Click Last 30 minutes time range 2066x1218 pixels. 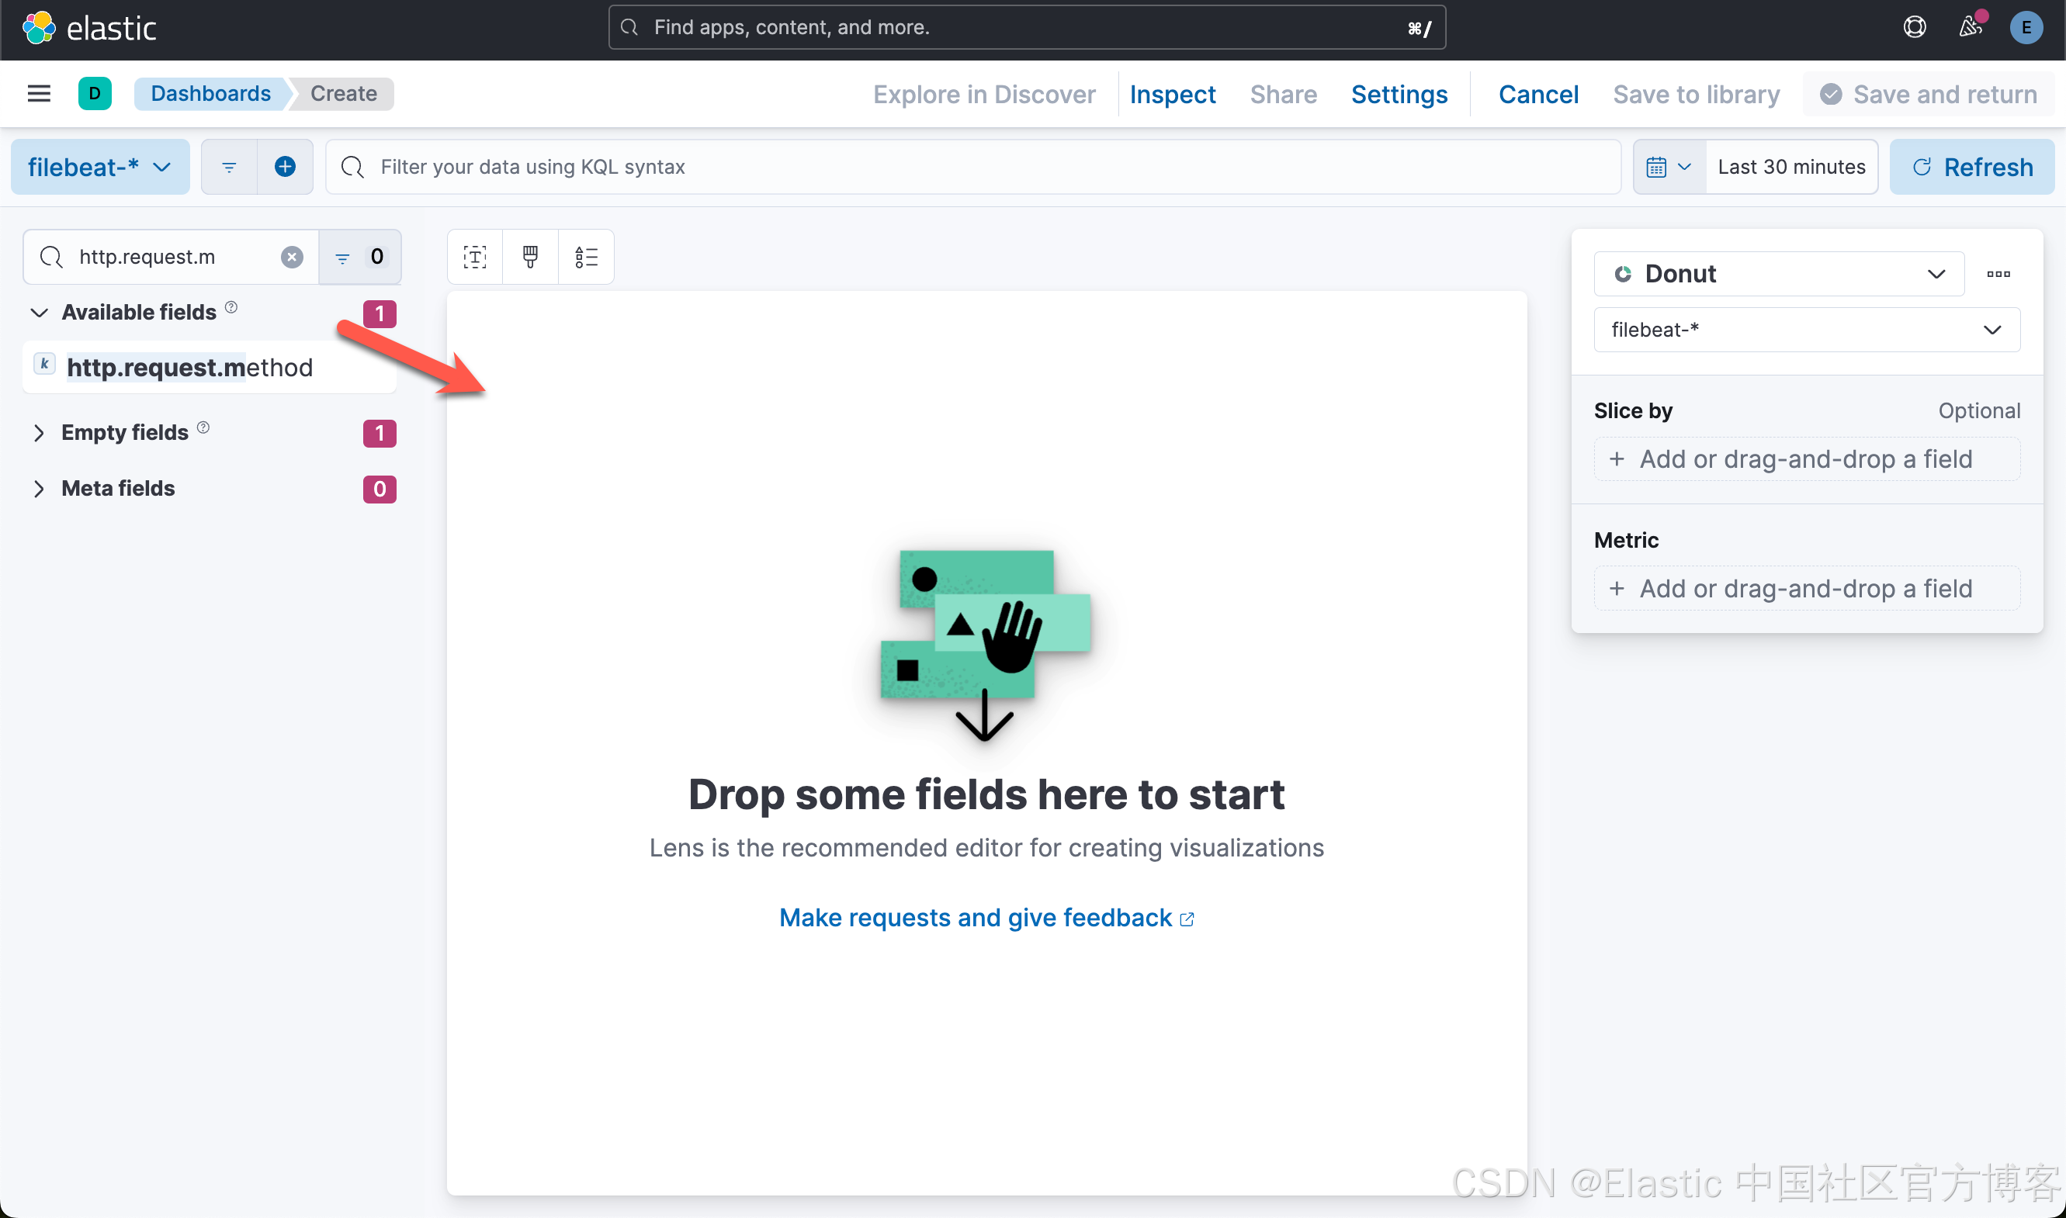click(1791, 167)
